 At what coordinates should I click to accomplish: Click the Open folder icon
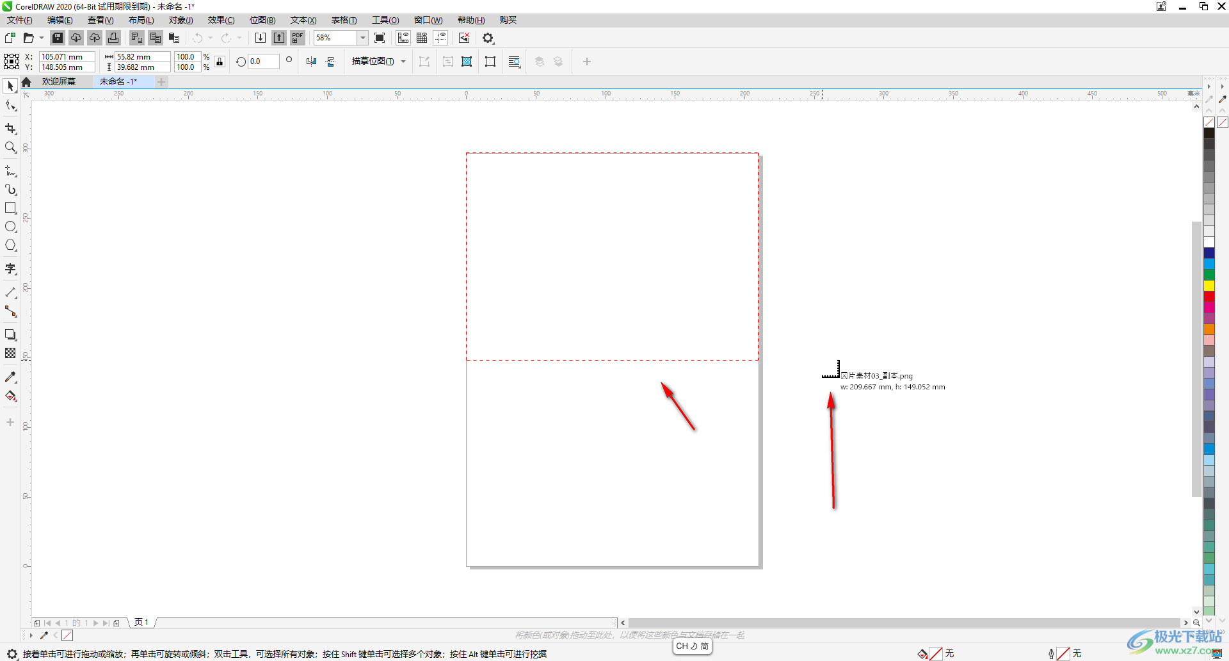[28, 38]
